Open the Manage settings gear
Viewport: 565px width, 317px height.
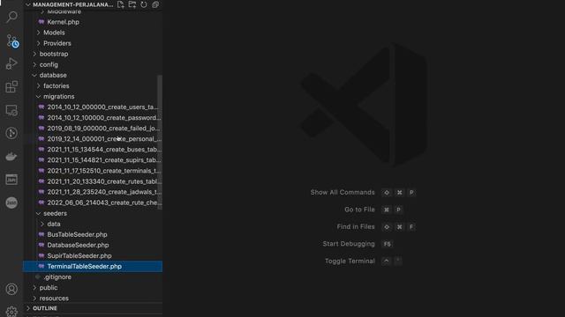11,311
